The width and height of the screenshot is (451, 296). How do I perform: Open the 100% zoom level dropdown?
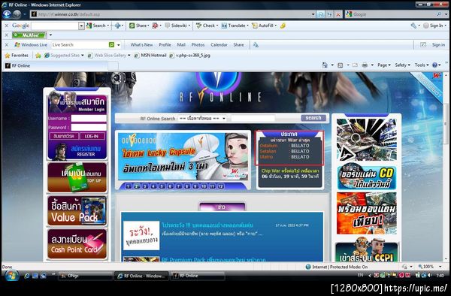440,267
